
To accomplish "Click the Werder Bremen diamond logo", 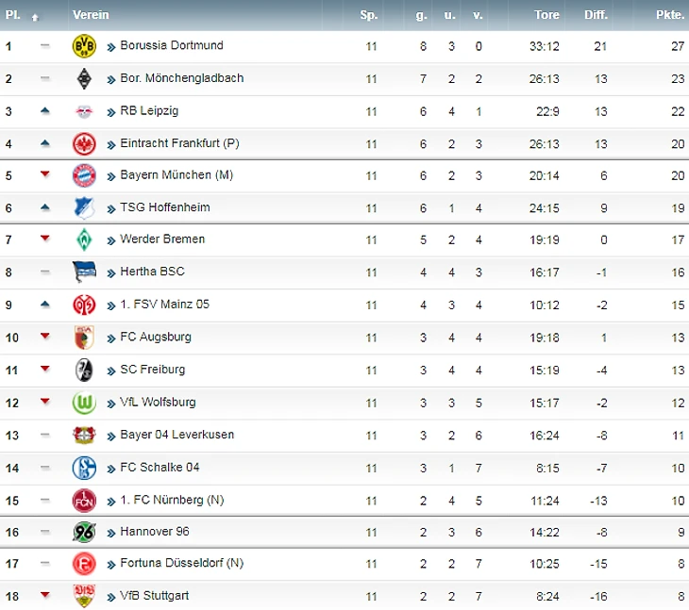I will click(x=85, y=239).
